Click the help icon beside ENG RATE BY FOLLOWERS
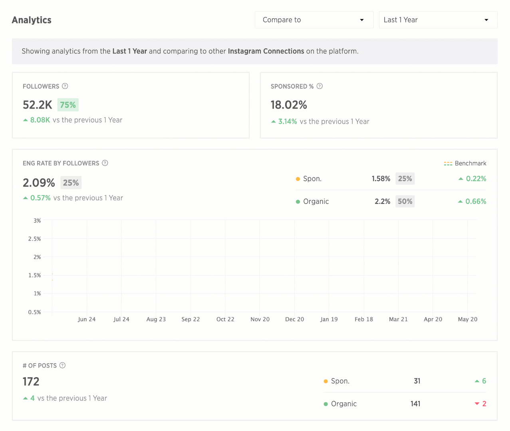The height and width of the screenshot is (431, 510). 105,163
